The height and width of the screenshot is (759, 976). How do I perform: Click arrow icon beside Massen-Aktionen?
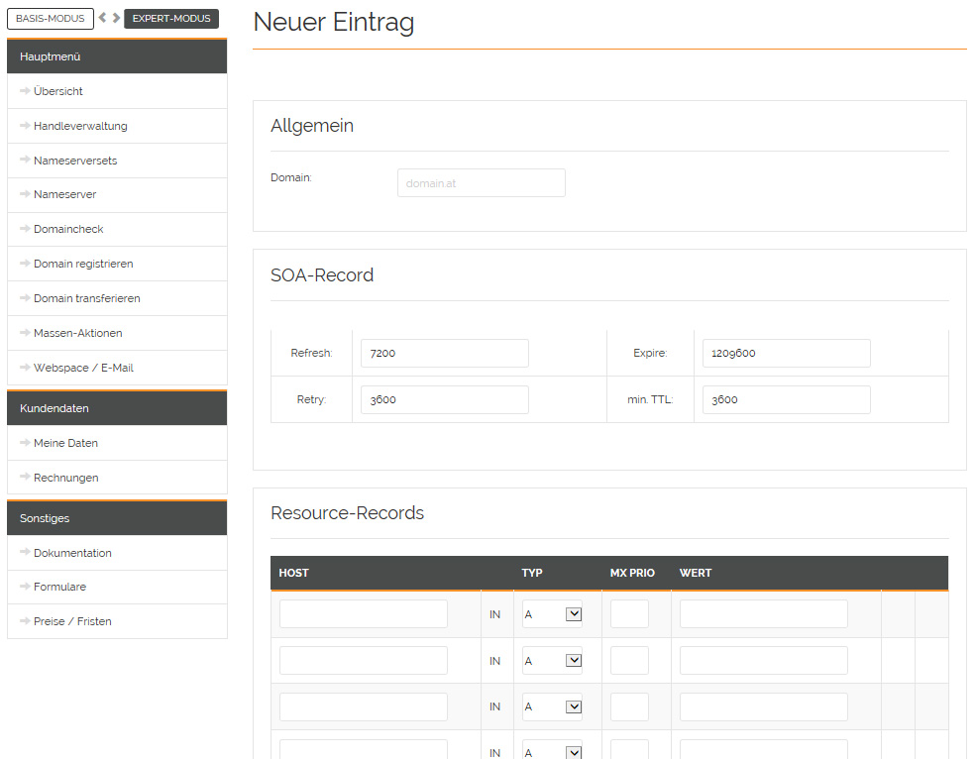pyautogui.click(x=25, y=333)
